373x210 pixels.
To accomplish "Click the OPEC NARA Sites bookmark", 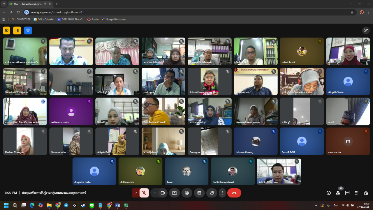I will pyautogui.click(x=71, y=20).
